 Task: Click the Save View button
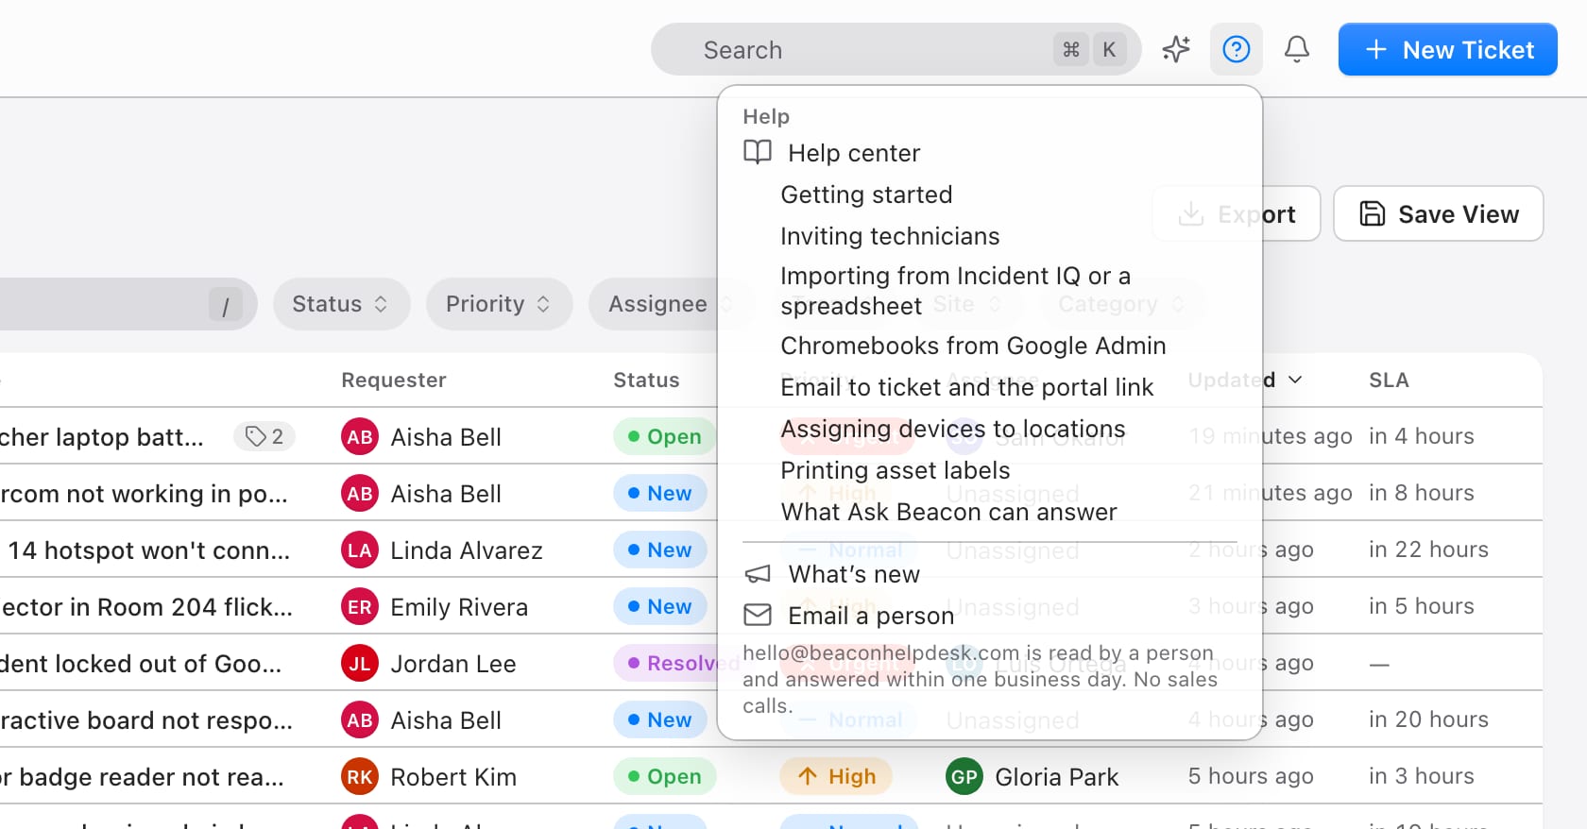1439,213
